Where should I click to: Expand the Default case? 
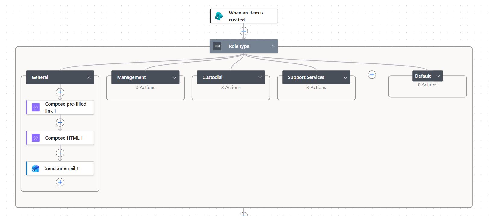pos(438,76)
